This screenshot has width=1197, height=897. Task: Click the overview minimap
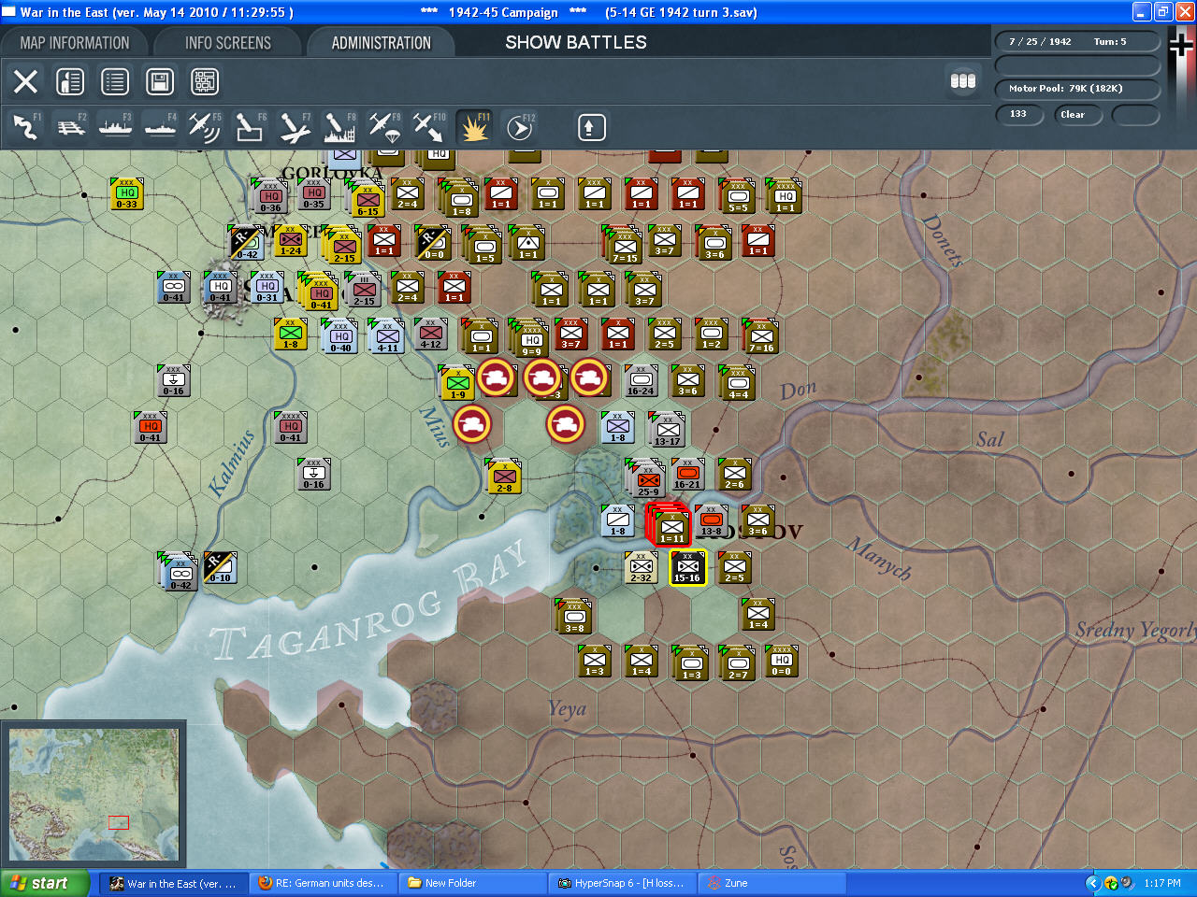point(94,794)
